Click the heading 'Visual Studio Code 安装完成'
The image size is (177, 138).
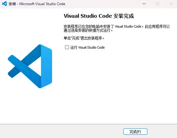pyautogui.click(x=99, y=16)
